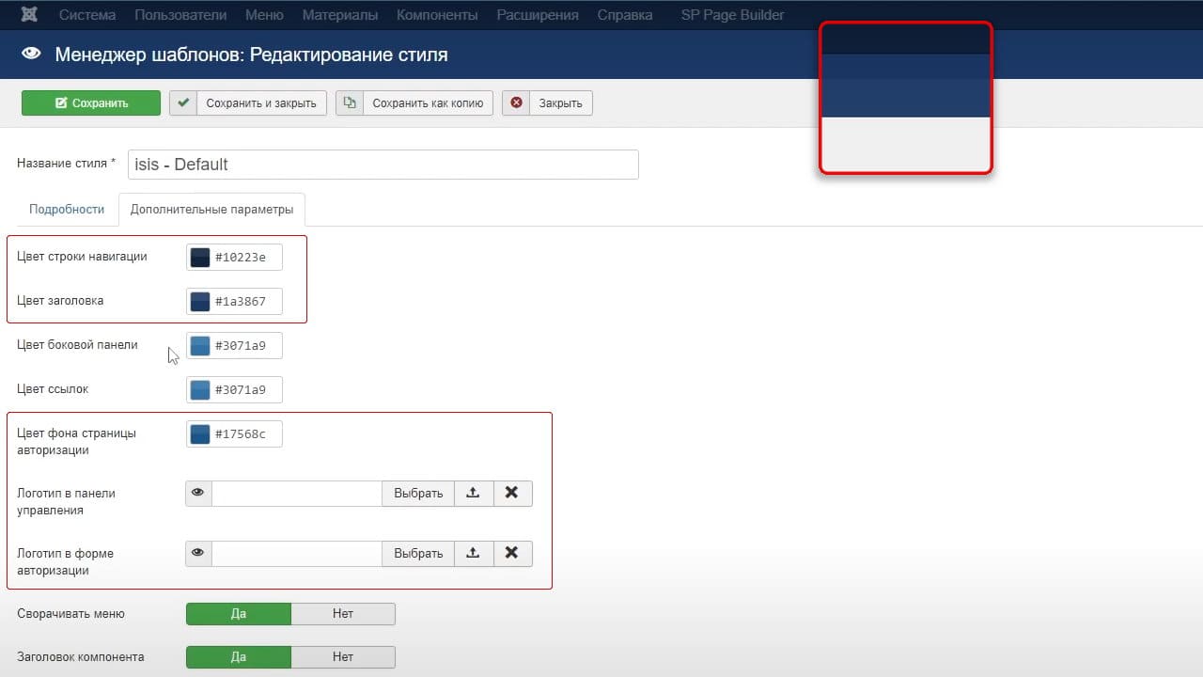Preview the Логотип в панели управления image

198,493
